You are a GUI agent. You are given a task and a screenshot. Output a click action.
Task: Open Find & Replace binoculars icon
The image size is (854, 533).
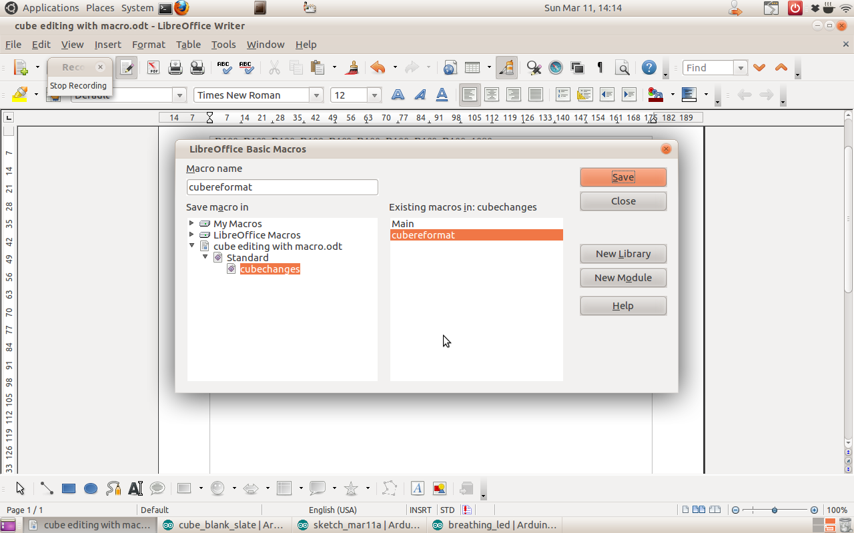click(x=534, y=67)
